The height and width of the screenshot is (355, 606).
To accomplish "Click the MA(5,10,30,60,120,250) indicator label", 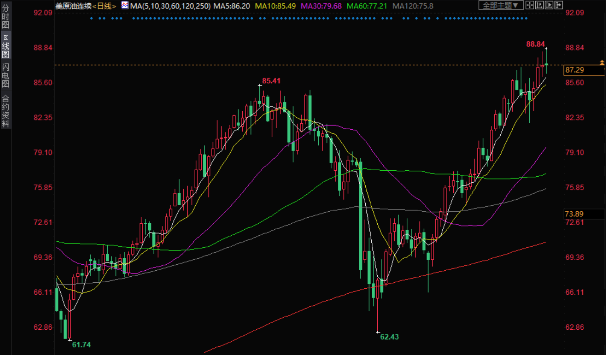I will 170,6.
